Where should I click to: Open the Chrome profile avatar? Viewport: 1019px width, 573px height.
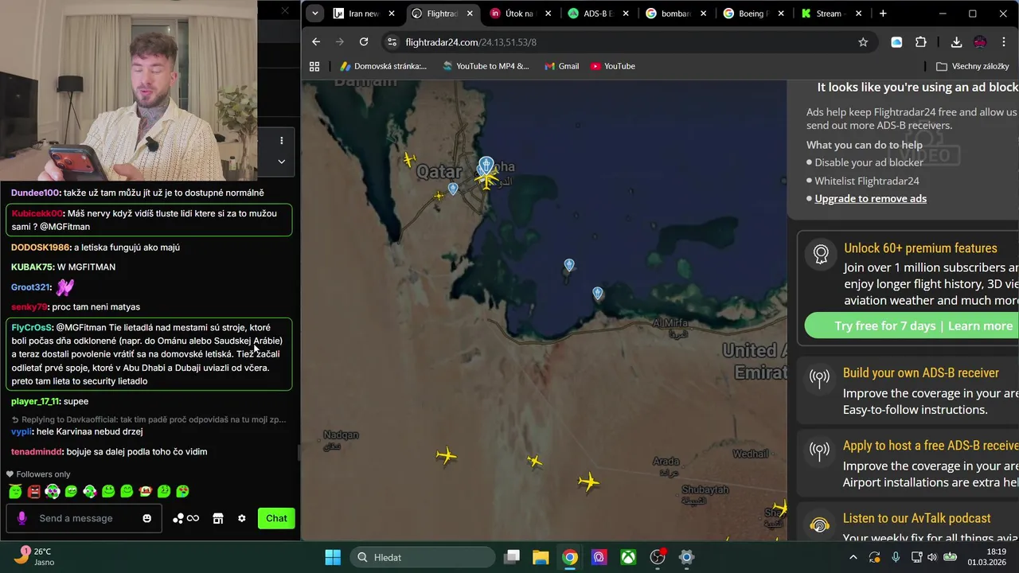tap(980, 42)
